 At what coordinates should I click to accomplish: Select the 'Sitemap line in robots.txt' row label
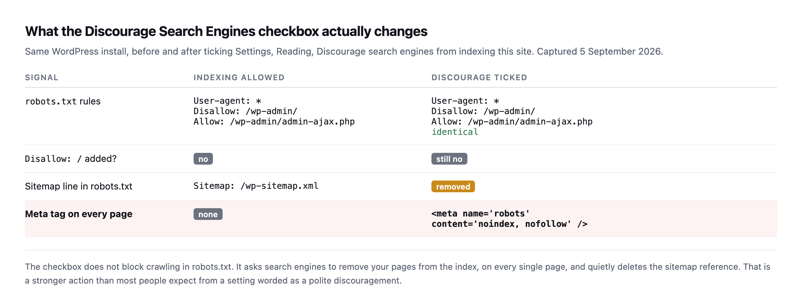point(78,186)
